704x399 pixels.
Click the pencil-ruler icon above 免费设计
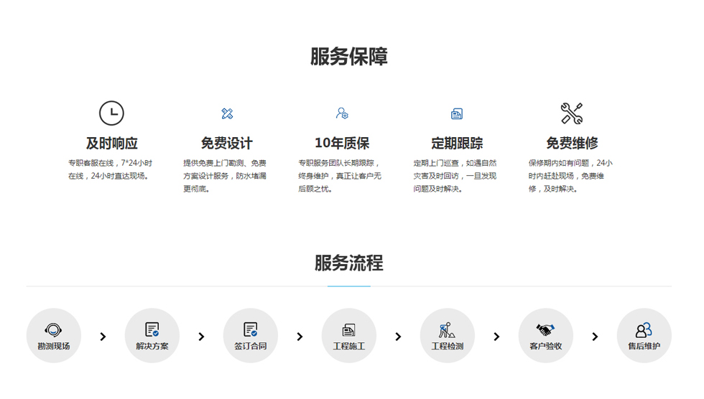coord(227,113)
